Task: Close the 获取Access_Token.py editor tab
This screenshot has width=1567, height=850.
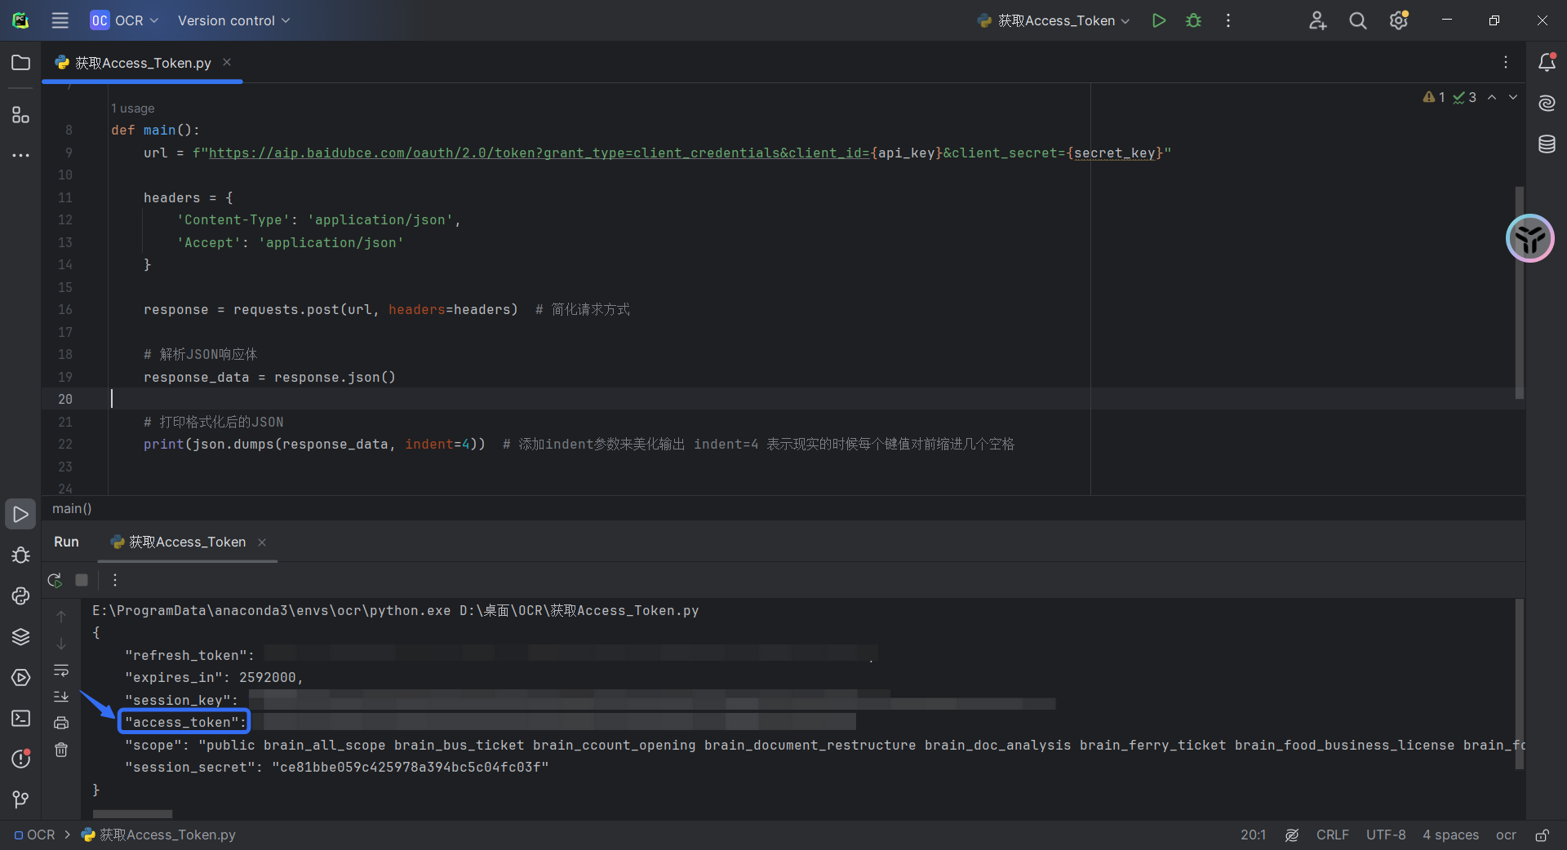Action: (227, 62)
